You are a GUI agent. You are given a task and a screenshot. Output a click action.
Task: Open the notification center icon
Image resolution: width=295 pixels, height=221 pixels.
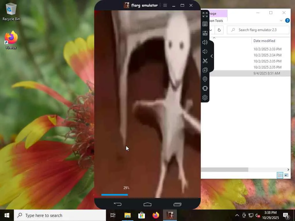(x=286, y=215)
